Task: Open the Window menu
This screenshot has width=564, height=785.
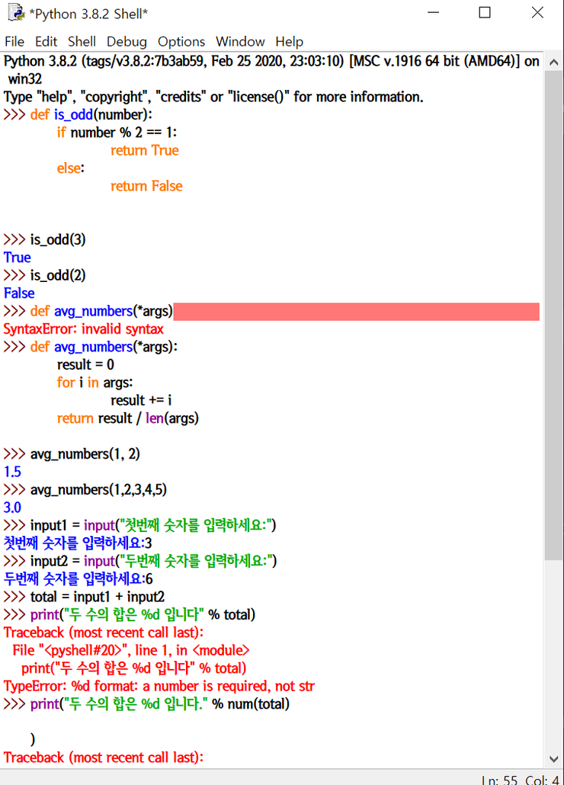Action: (240, 42)
